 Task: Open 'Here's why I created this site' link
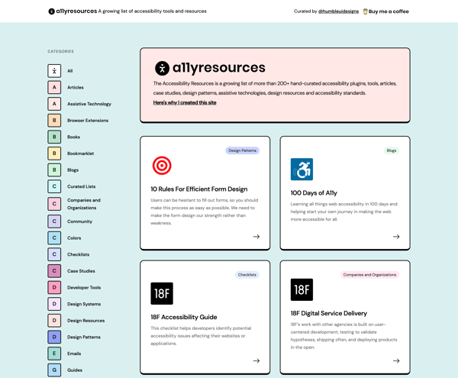pyautogui.click(x=185, y=102)
